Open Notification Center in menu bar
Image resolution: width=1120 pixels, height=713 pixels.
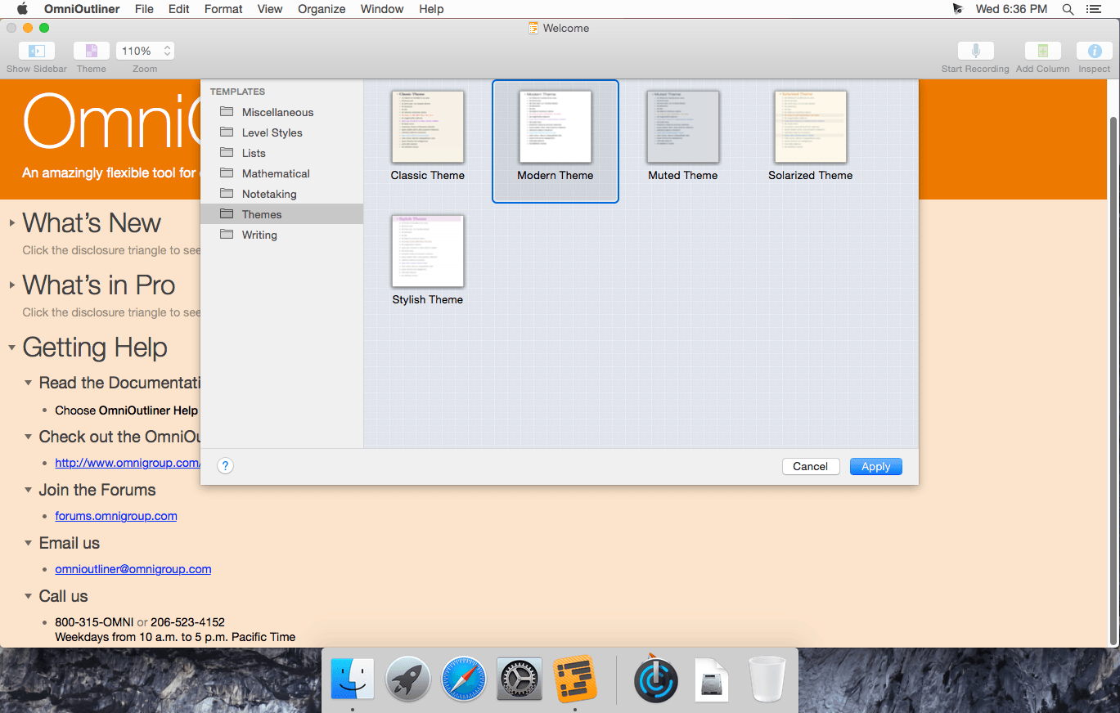[1093, 9]
